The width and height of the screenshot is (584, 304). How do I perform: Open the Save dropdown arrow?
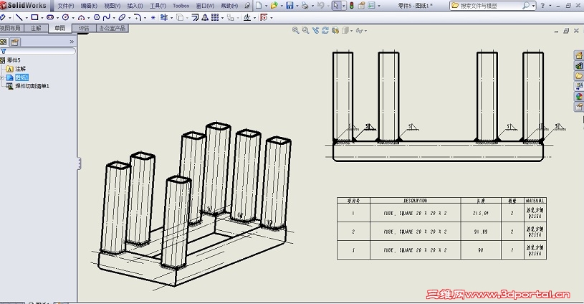pos(297,6)
